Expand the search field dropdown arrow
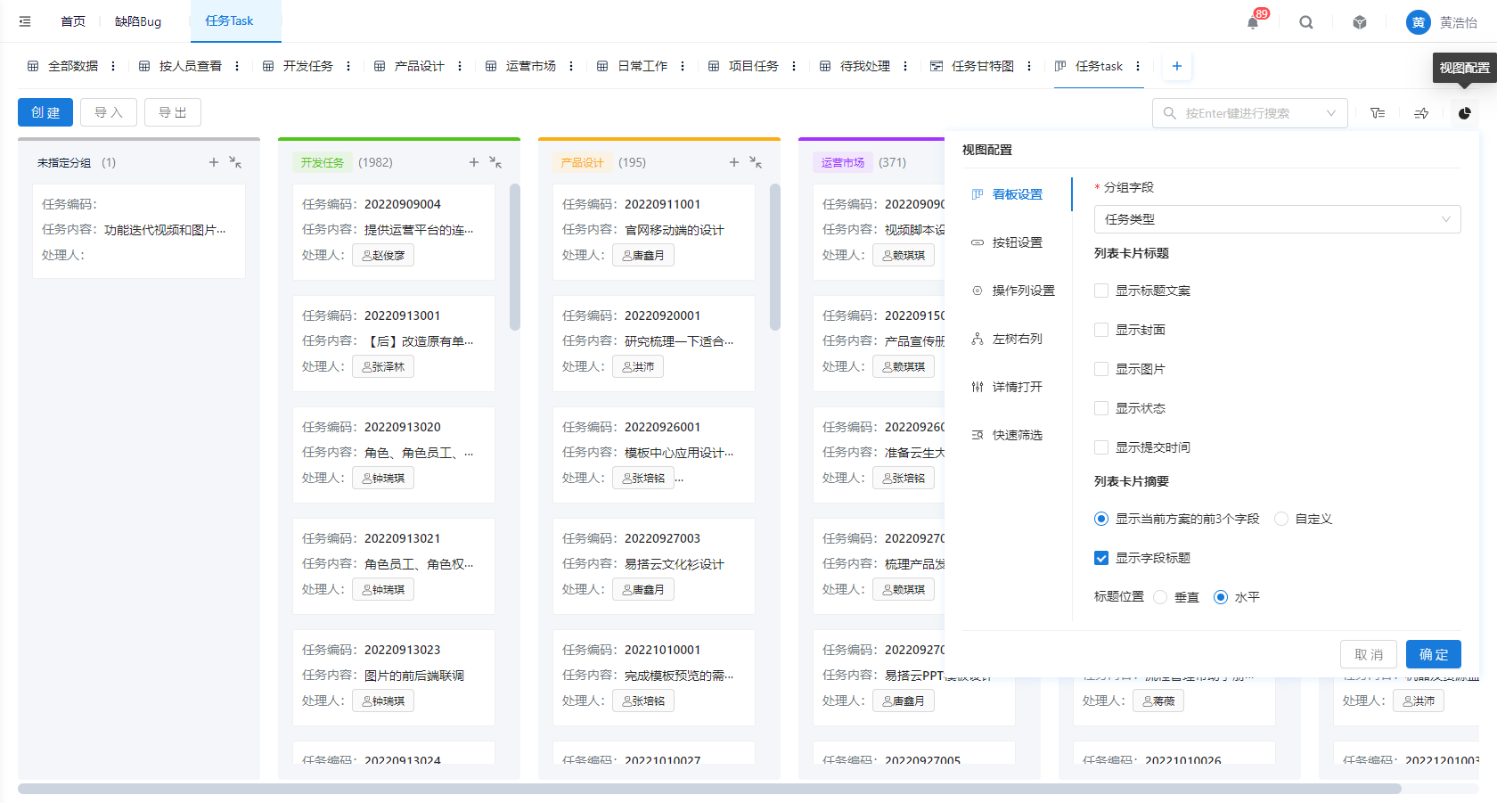 coord(1330,113)
